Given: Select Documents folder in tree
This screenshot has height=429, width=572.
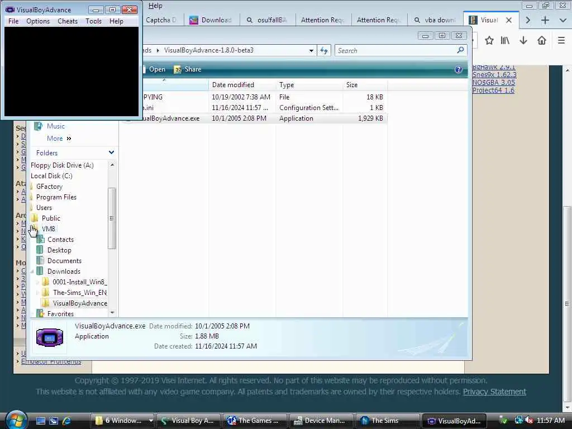Looking at the screenshot, I should point(64,261).
